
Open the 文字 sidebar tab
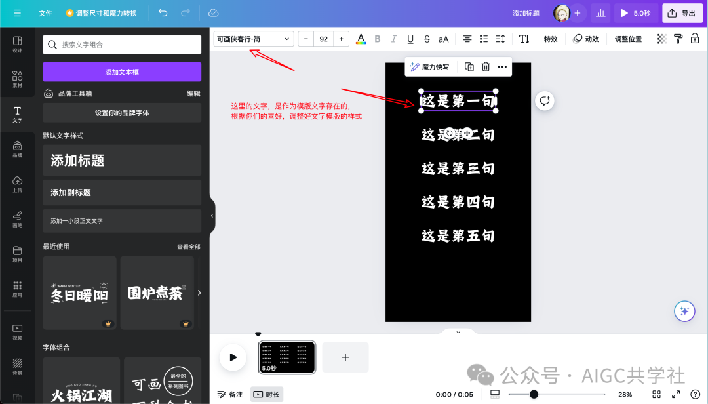pos(17,114)
